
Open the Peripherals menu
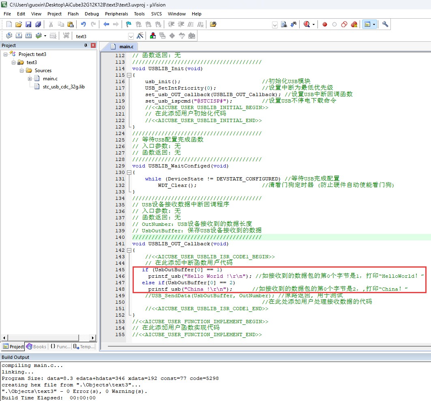click(x=116, y=14)
